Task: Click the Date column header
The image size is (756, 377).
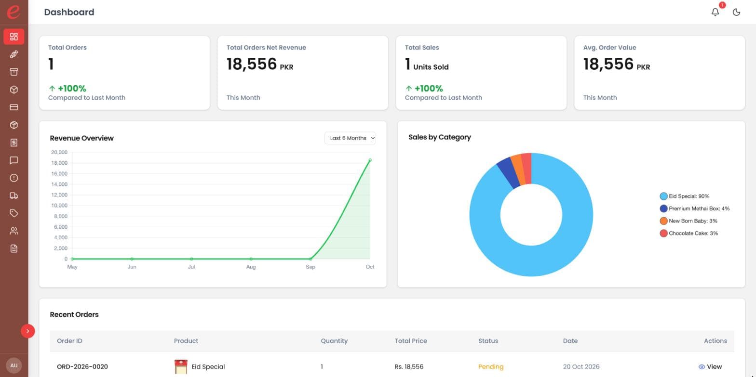Action: click(x=570, y=341)
